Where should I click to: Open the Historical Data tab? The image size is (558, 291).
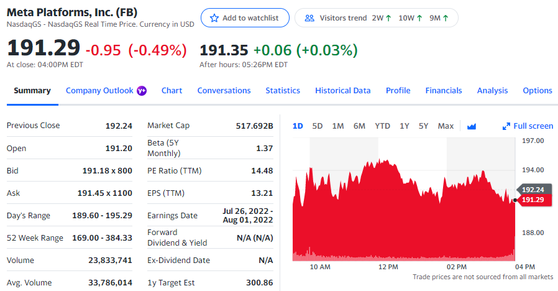coord(343,91)
